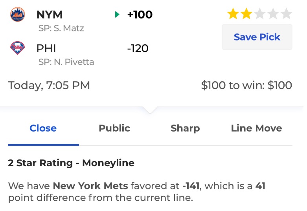
Task: Save this pick with Save Pick button
Action: pyautogui.click(x=257, y=37)
